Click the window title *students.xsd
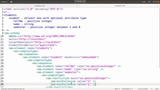The width and height of the screenshot is (160, 90). pos(80,1)
